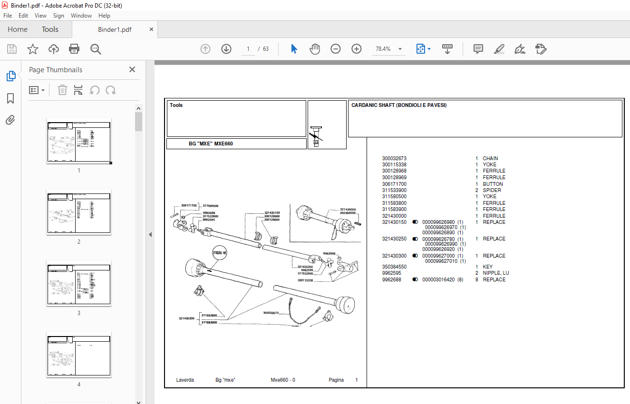This screenshot has height=404, width=630.
Task: Print the document using the printer icon
Action: coord(74,49)
